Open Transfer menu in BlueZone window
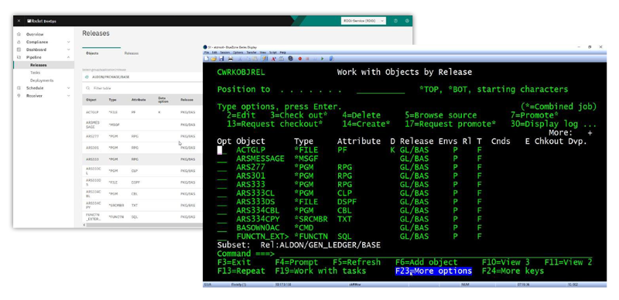 [251, 53]
